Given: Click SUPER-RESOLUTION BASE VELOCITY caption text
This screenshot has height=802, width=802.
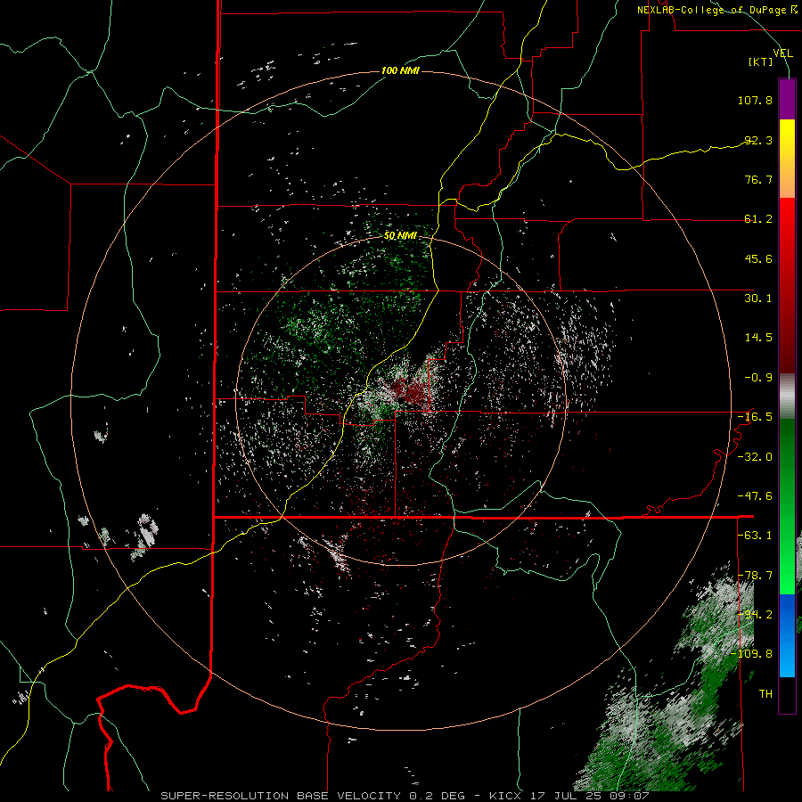Looking at the screenshot, I should click(x=281, y=796).
